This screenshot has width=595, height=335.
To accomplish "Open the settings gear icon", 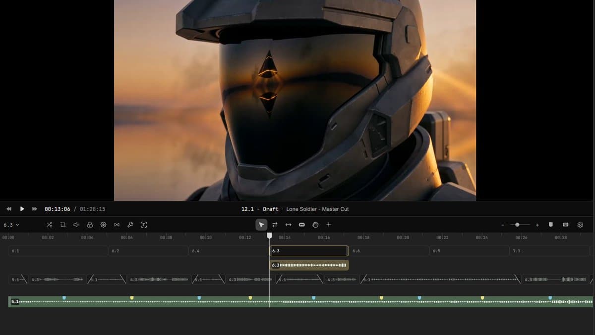I will (x=580, y=225).
